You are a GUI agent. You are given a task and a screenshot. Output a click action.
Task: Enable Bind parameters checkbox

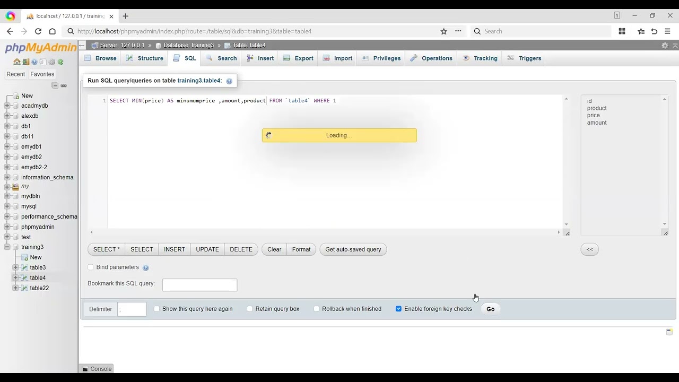pyautogui.click(x=91, y=267)
